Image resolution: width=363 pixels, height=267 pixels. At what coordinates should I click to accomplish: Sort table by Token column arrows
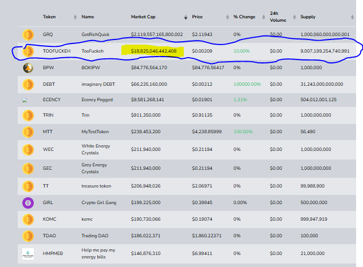(x=75, y=17)
